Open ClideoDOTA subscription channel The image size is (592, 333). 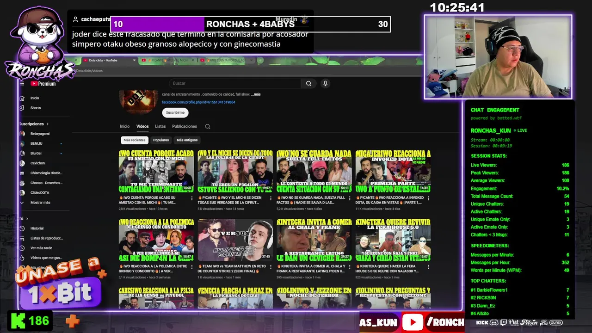pos(39,192)
